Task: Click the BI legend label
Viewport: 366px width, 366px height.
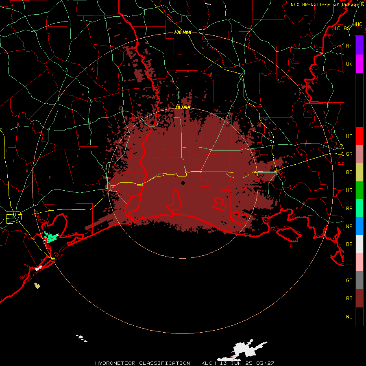Action: click(349, 298)
